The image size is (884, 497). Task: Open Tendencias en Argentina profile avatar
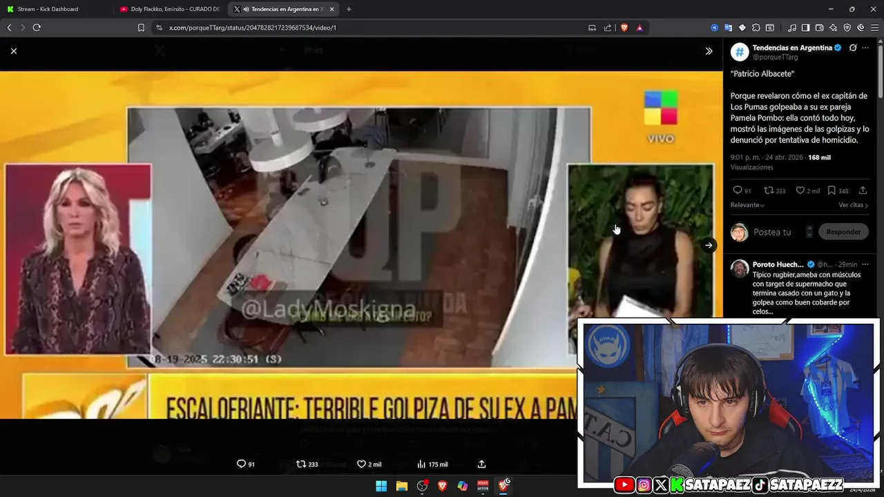pyautogui.click(x=740, y=52)
